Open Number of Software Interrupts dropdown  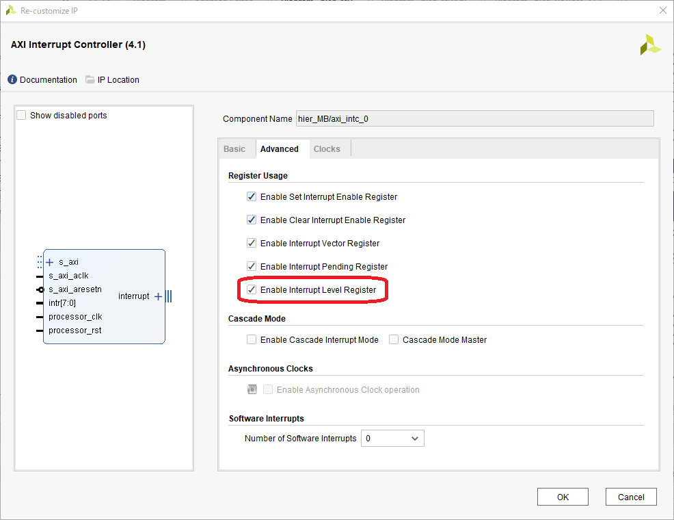[392, 439]
